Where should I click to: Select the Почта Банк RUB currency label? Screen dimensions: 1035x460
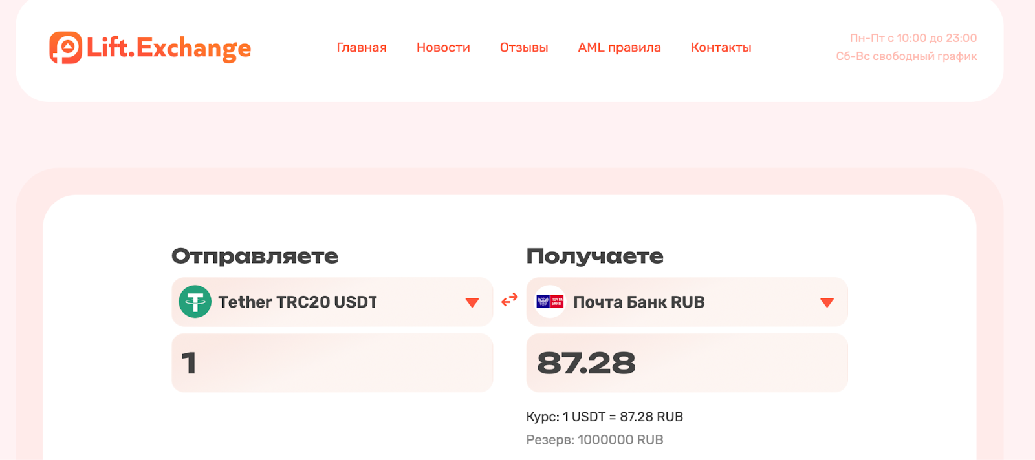coord(638,302)
